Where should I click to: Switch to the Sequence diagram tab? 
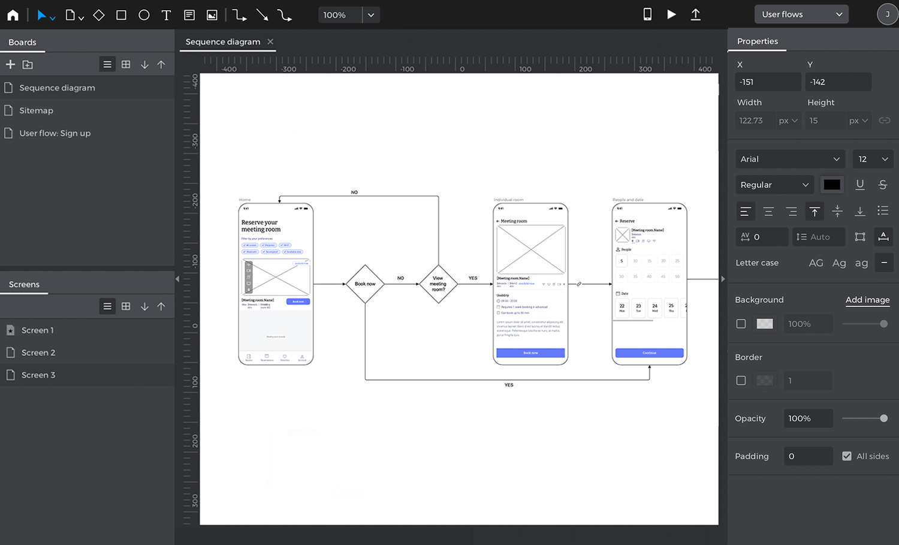pyautogui.click(x=223, y=42)
